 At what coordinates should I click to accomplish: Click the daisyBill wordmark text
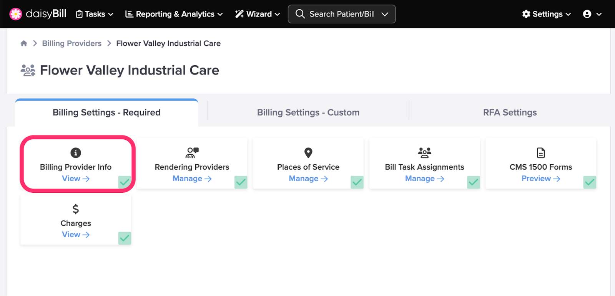46,14
